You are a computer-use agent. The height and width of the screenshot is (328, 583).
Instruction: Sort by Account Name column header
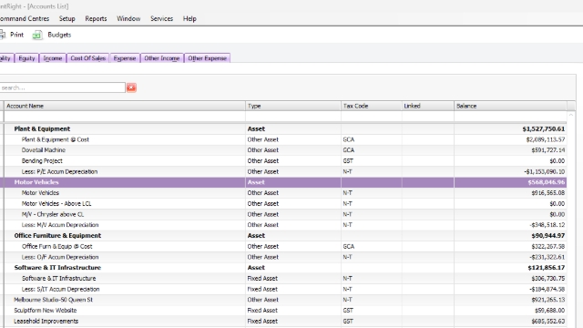tap(124, 106)
